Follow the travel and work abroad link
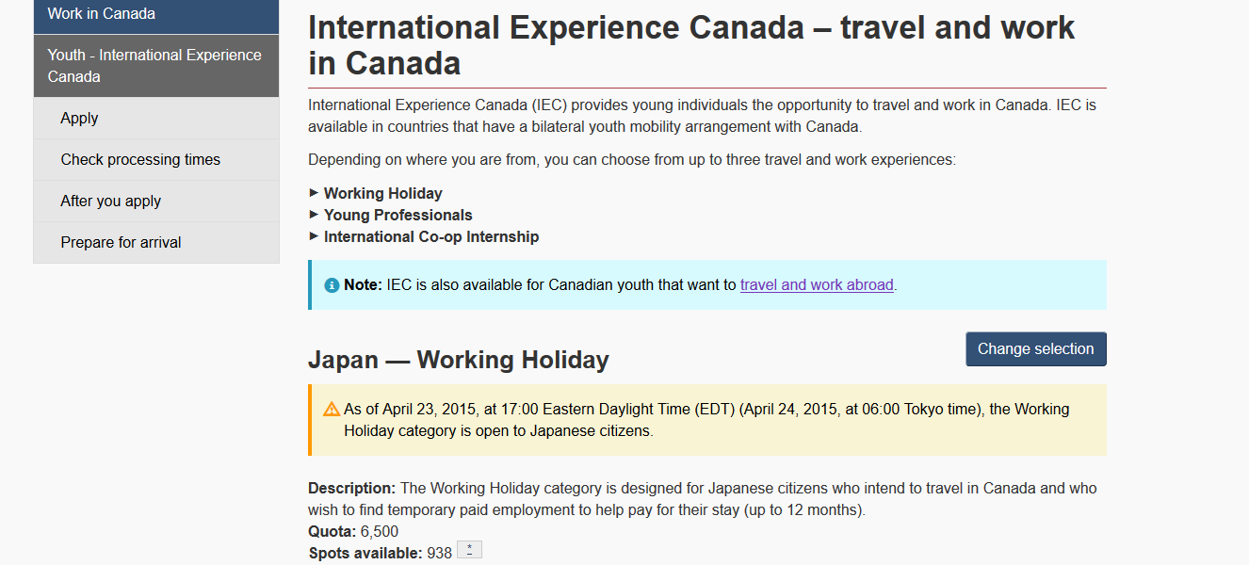1249x565 pixels. [x=817, y=285]
